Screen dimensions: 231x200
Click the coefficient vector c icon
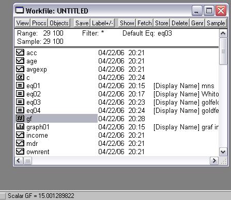click(20, 77)
